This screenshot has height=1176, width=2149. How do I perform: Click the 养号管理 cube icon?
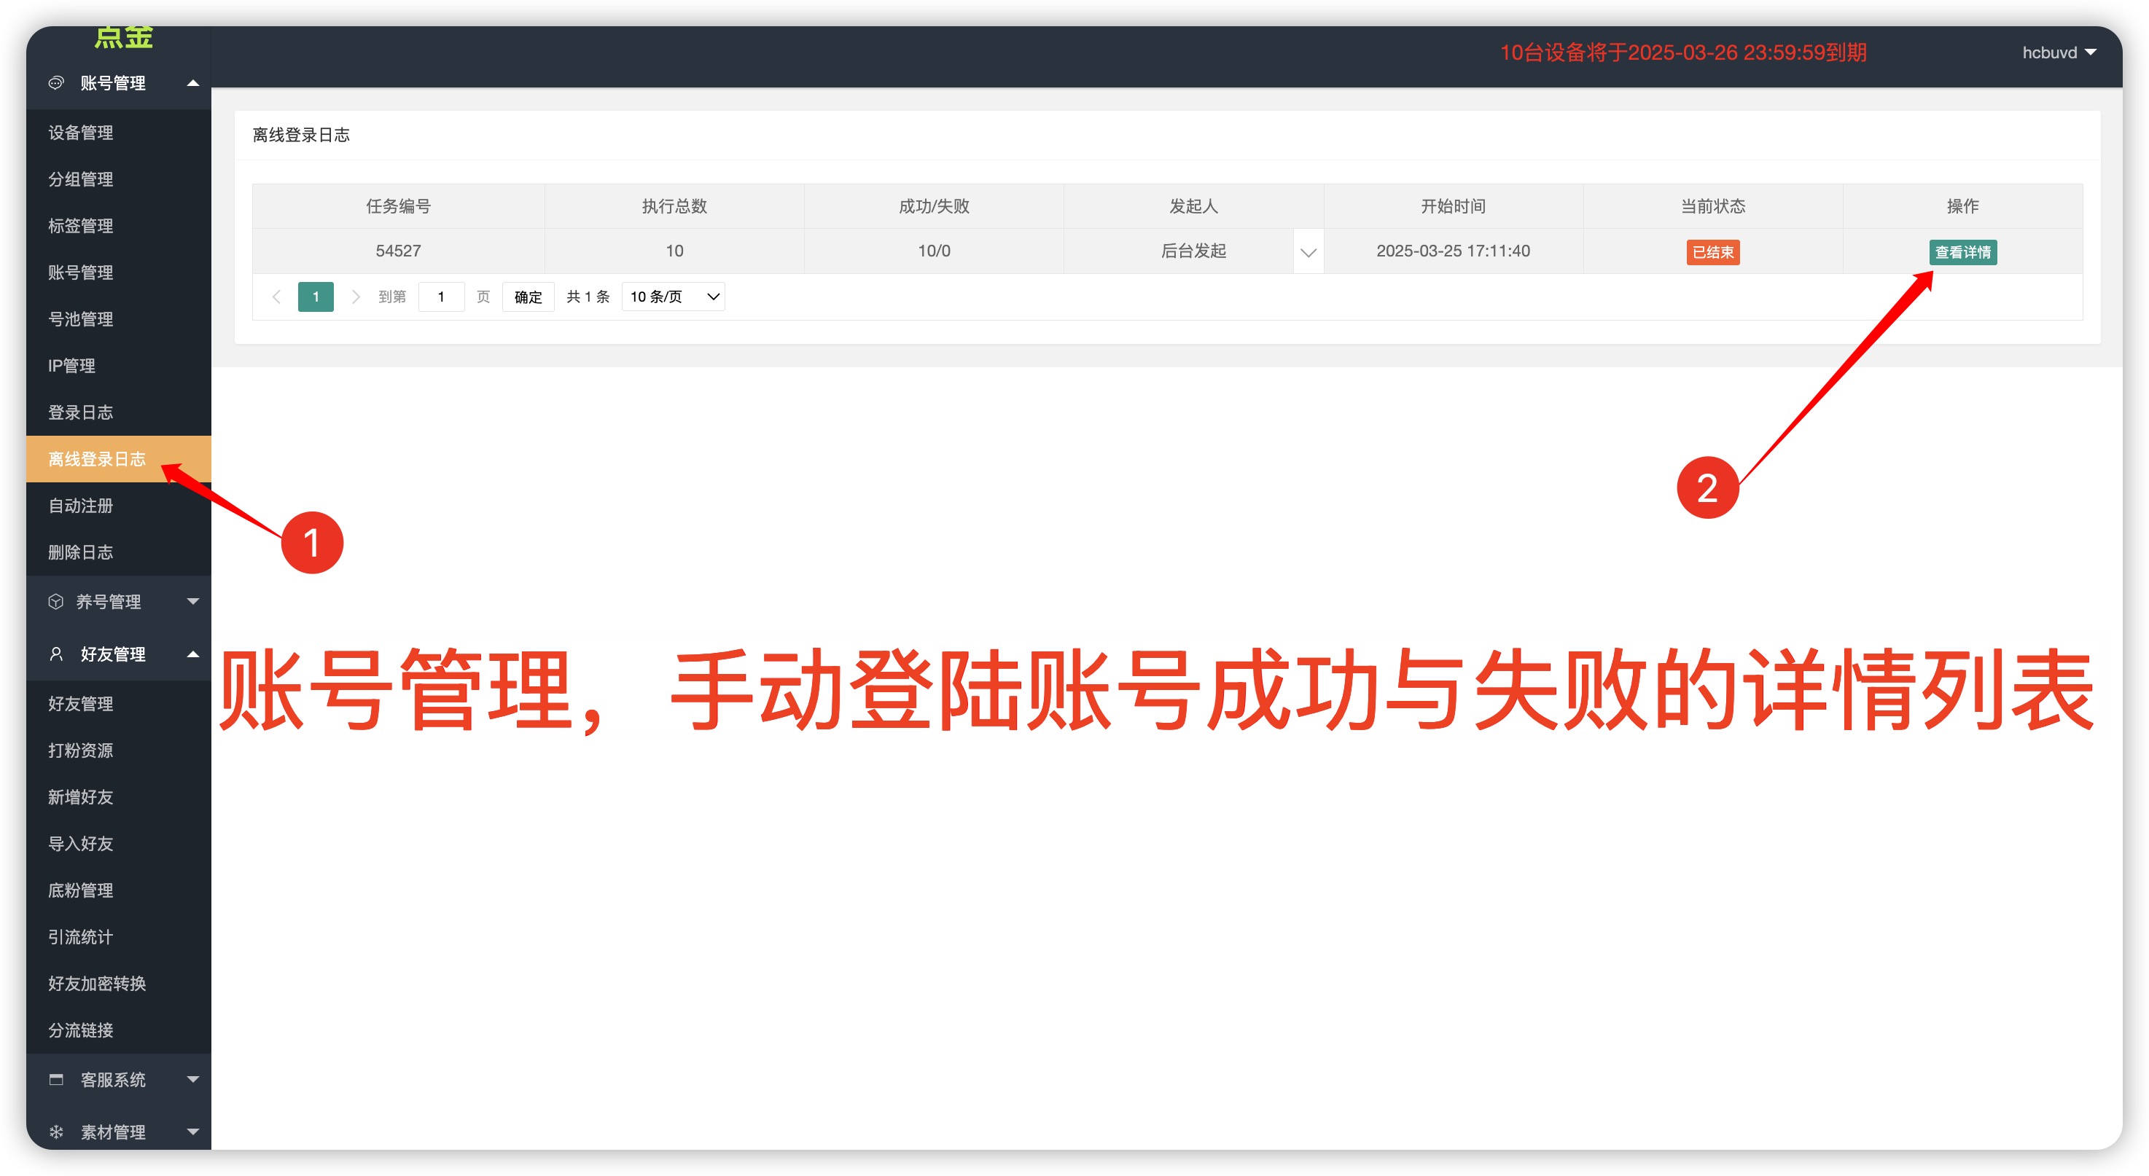[x=56, y=601]
